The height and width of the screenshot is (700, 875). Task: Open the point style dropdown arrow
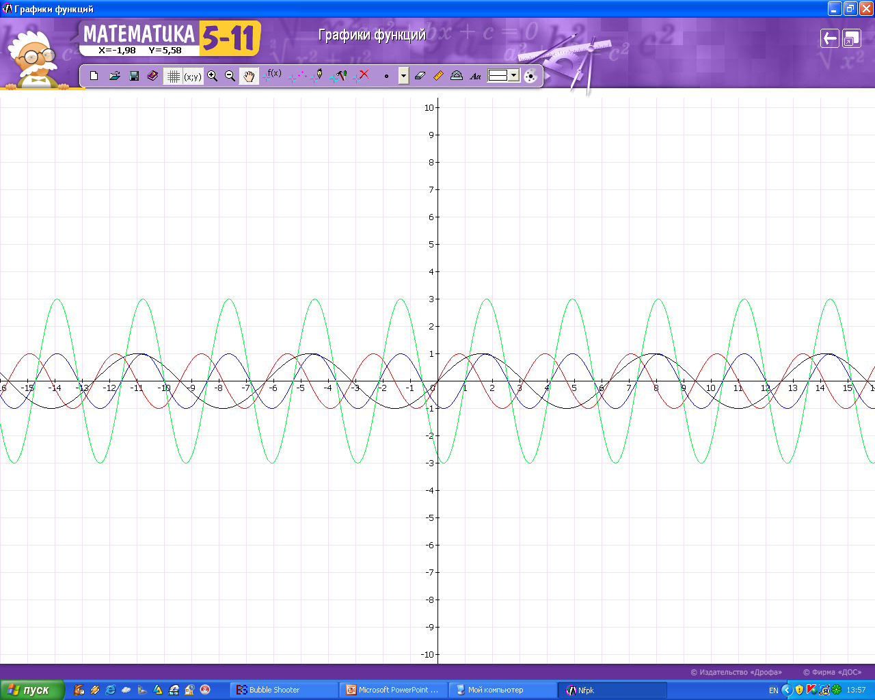403,76
